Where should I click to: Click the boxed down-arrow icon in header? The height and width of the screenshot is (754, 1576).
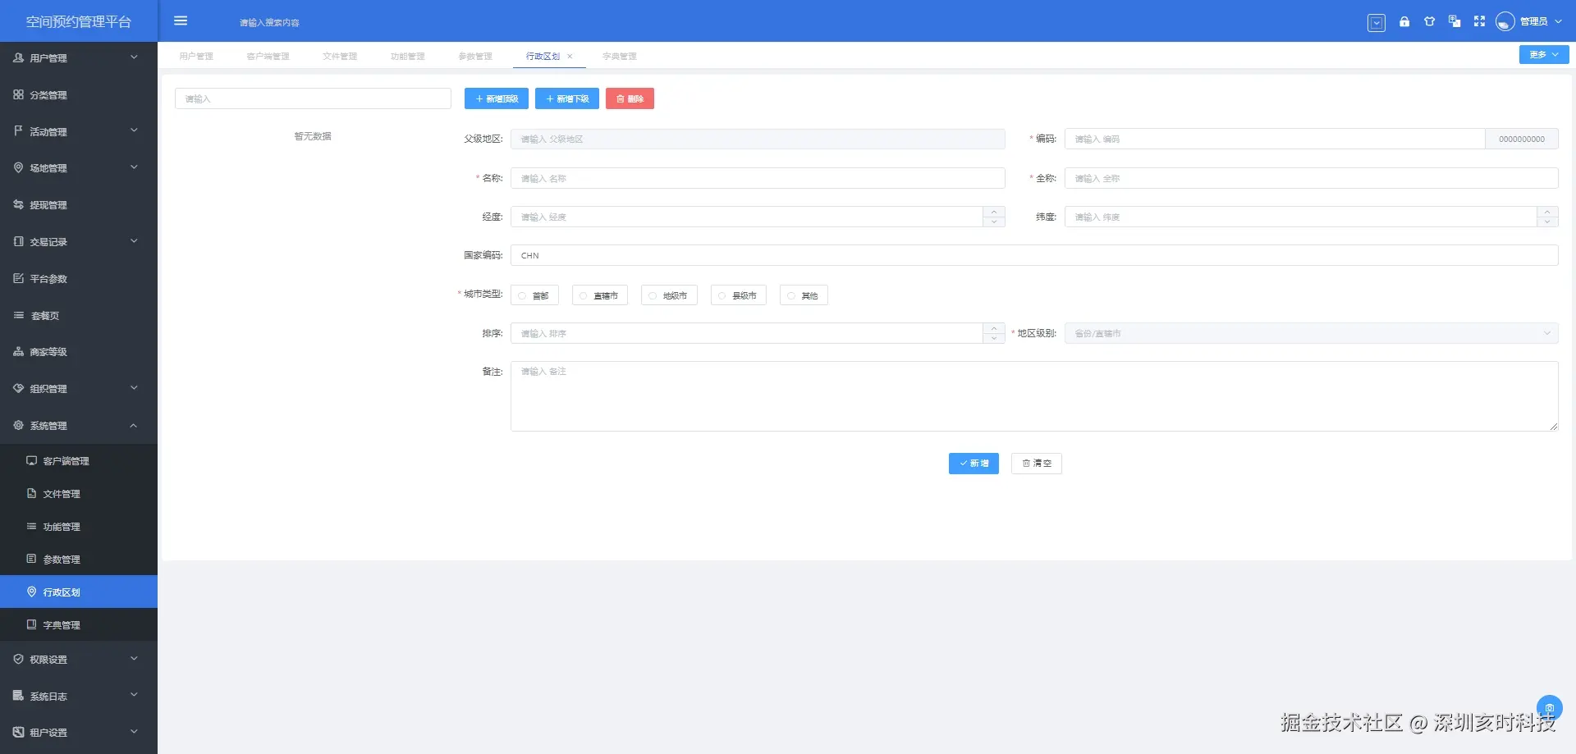click(x=1377, y=22)
